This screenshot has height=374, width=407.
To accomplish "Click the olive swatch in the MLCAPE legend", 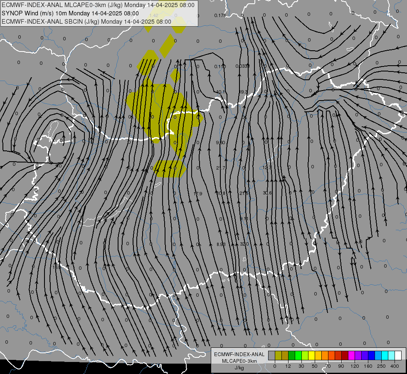I will pyautogui.click(x=278, y=355).
